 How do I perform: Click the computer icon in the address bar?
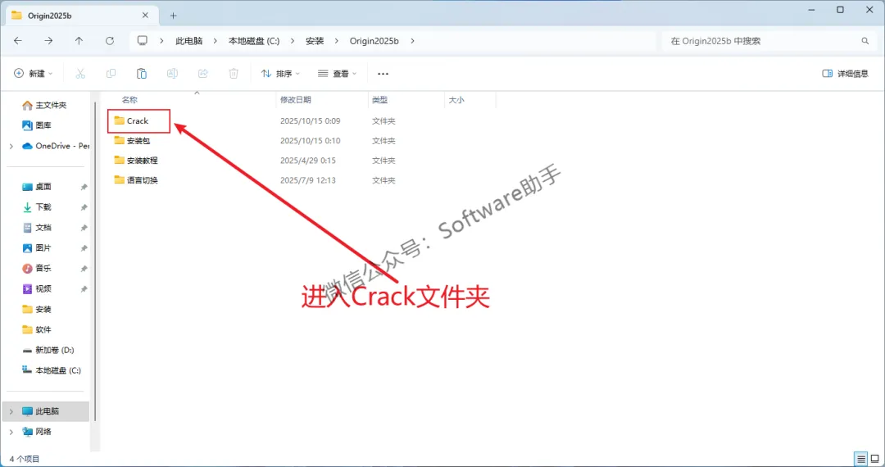pyautogui.click(x=143, y=41)
